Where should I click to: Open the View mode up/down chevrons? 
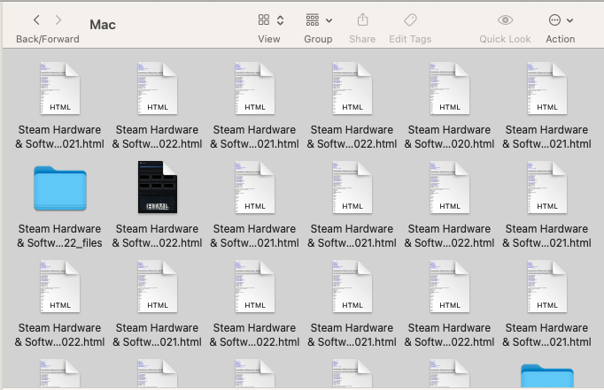click(281, 20)
